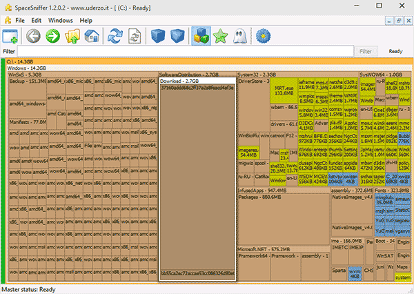Image resolution: width=414 pixels, height=294 pixels.
Task: Click the Filter button
Action: [x=368, y=51]
